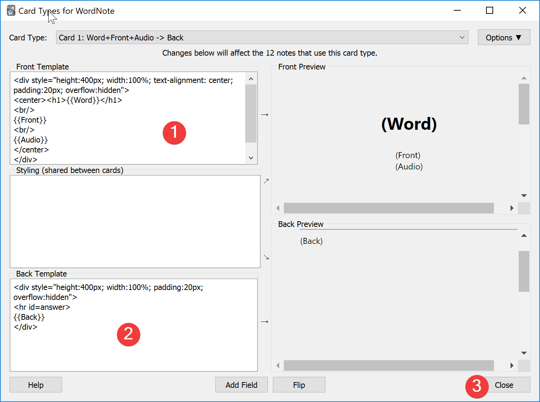This screenshot has height=402, width=540.
Task: Click the Help button
Action: [x=36, y=385]
